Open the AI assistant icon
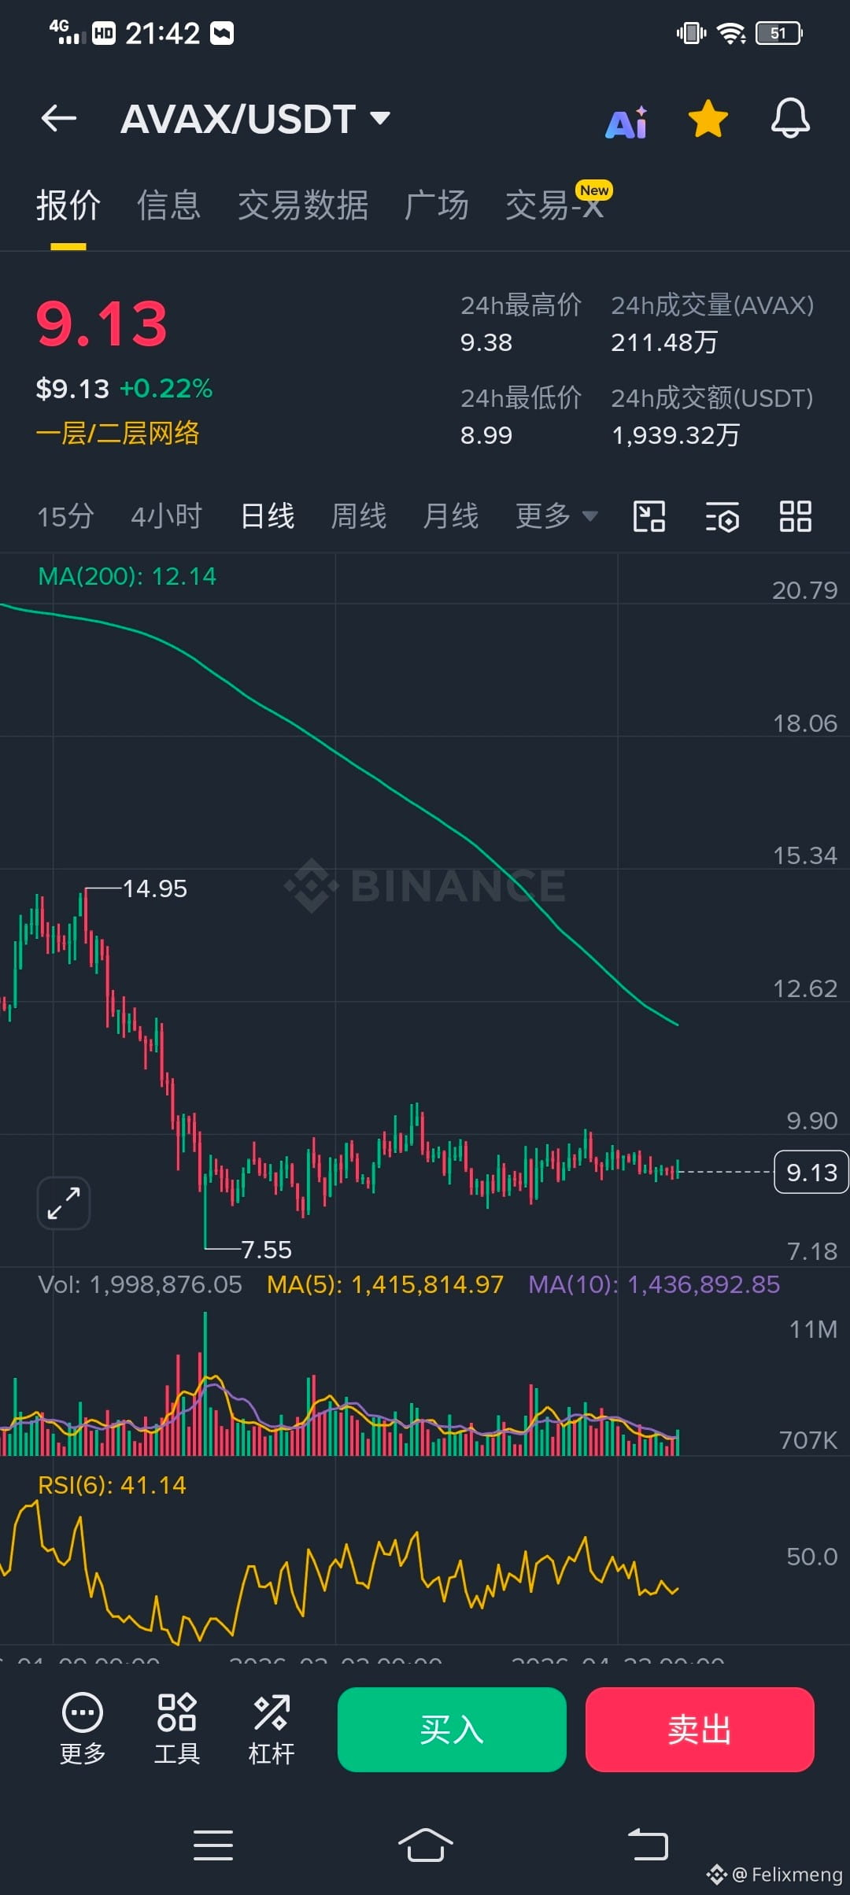Viewport: 850px width, 1895px height. (x=626, y=121)
